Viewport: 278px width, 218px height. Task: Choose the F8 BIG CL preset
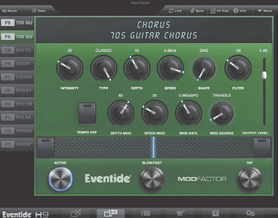coord(17,50)
